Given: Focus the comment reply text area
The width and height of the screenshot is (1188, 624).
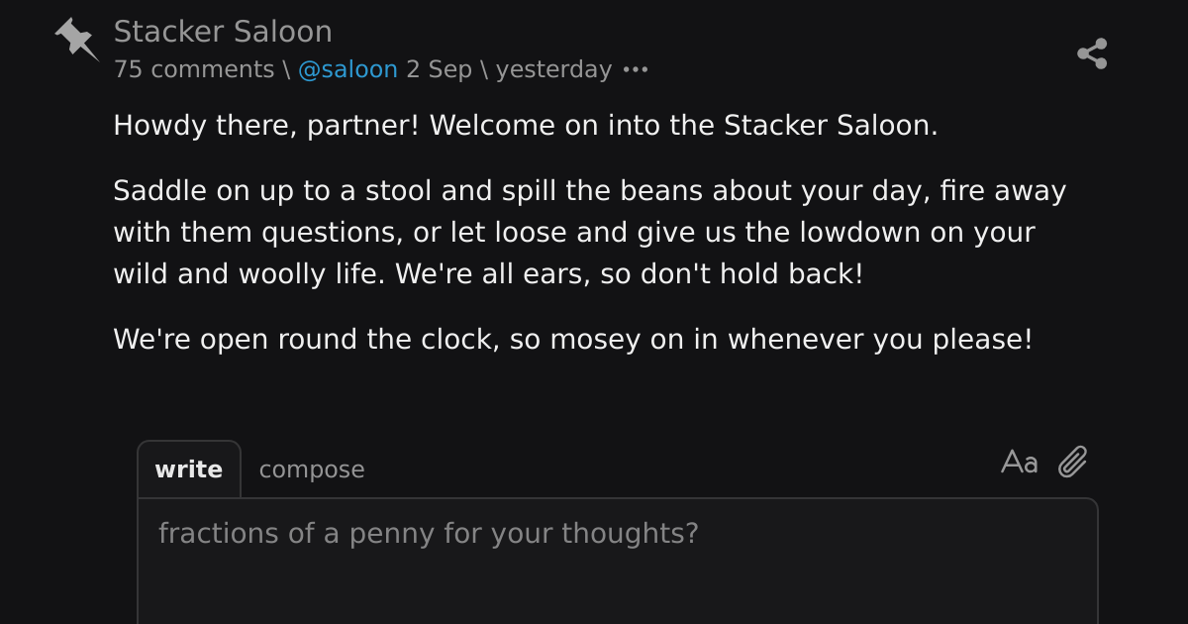Looking at the screenshot, I should tap(618, 561).
